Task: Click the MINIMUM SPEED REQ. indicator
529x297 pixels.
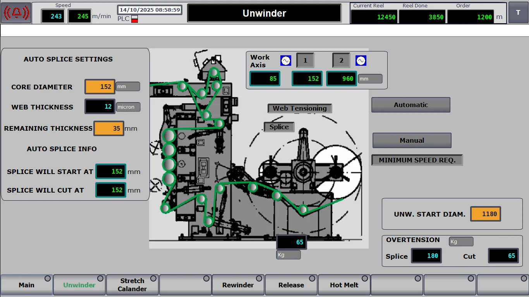Action: point(417,160)
